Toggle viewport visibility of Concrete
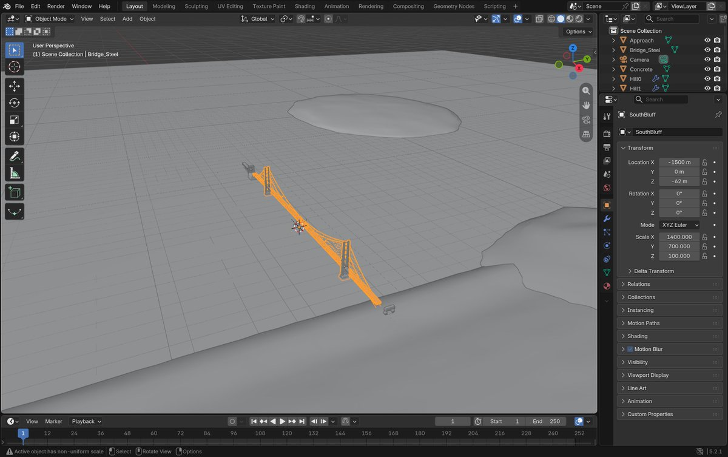728x457 pixels. pyautogui.click(x=707, y=69)
